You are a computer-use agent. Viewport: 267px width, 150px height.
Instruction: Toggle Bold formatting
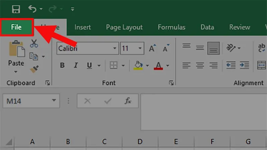tap(62, 65)
